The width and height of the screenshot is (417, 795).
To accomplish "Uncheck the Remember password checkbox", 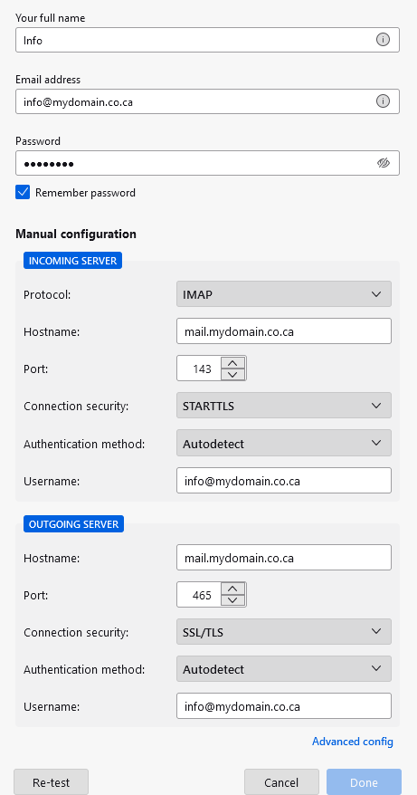I will pyautogui.click(x=23, y=192).
